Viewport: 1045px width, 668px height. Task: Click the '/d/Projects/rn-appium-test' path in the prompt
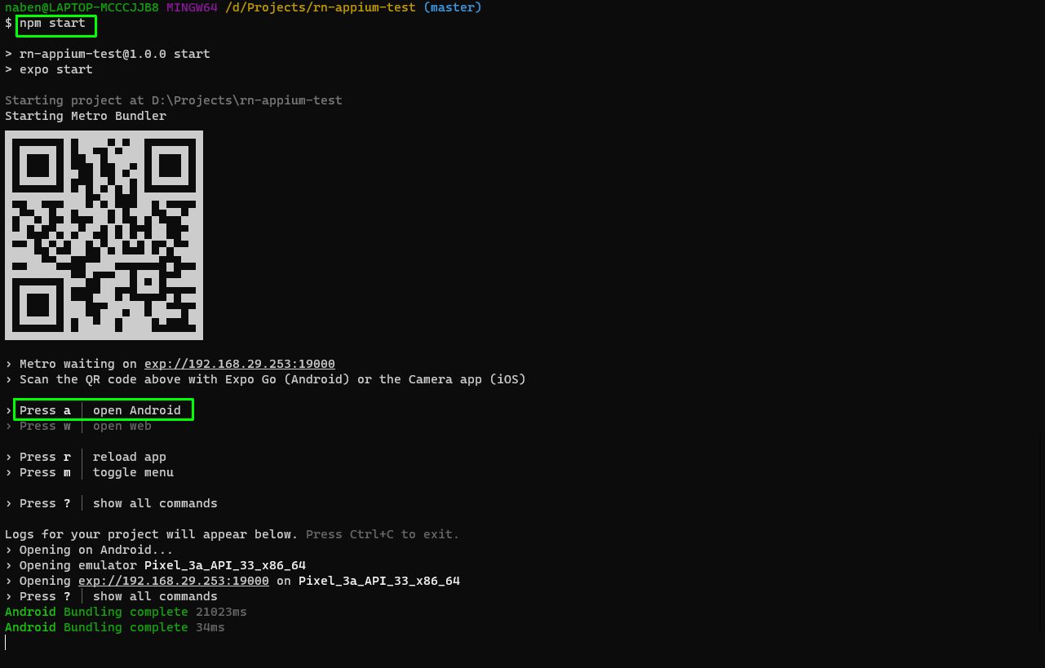pyautogui.click(x=321, y=7)
